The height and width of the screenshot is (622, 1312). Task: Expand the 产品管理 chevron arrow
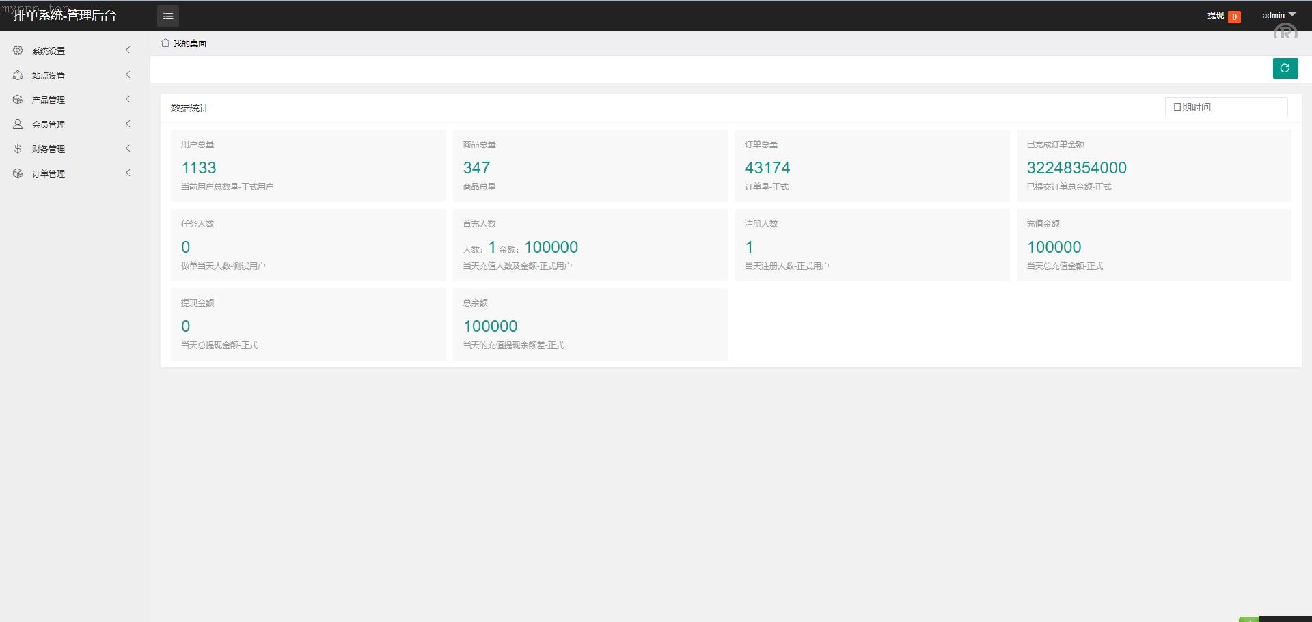128,99
